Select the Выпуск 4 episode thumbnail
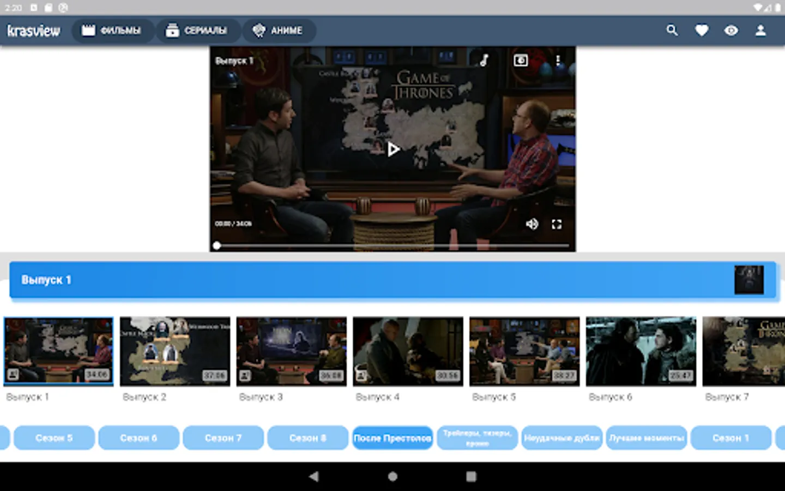The image size is (785, 491). [408, 351]
